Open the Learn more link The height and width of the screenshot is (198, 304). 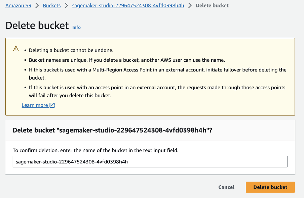pos(35,105)
